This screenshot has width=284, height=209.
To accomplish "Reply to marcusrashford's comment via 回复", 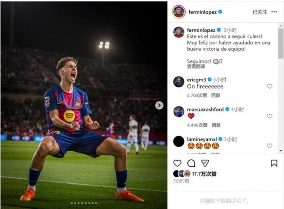I will coord(216,125).
